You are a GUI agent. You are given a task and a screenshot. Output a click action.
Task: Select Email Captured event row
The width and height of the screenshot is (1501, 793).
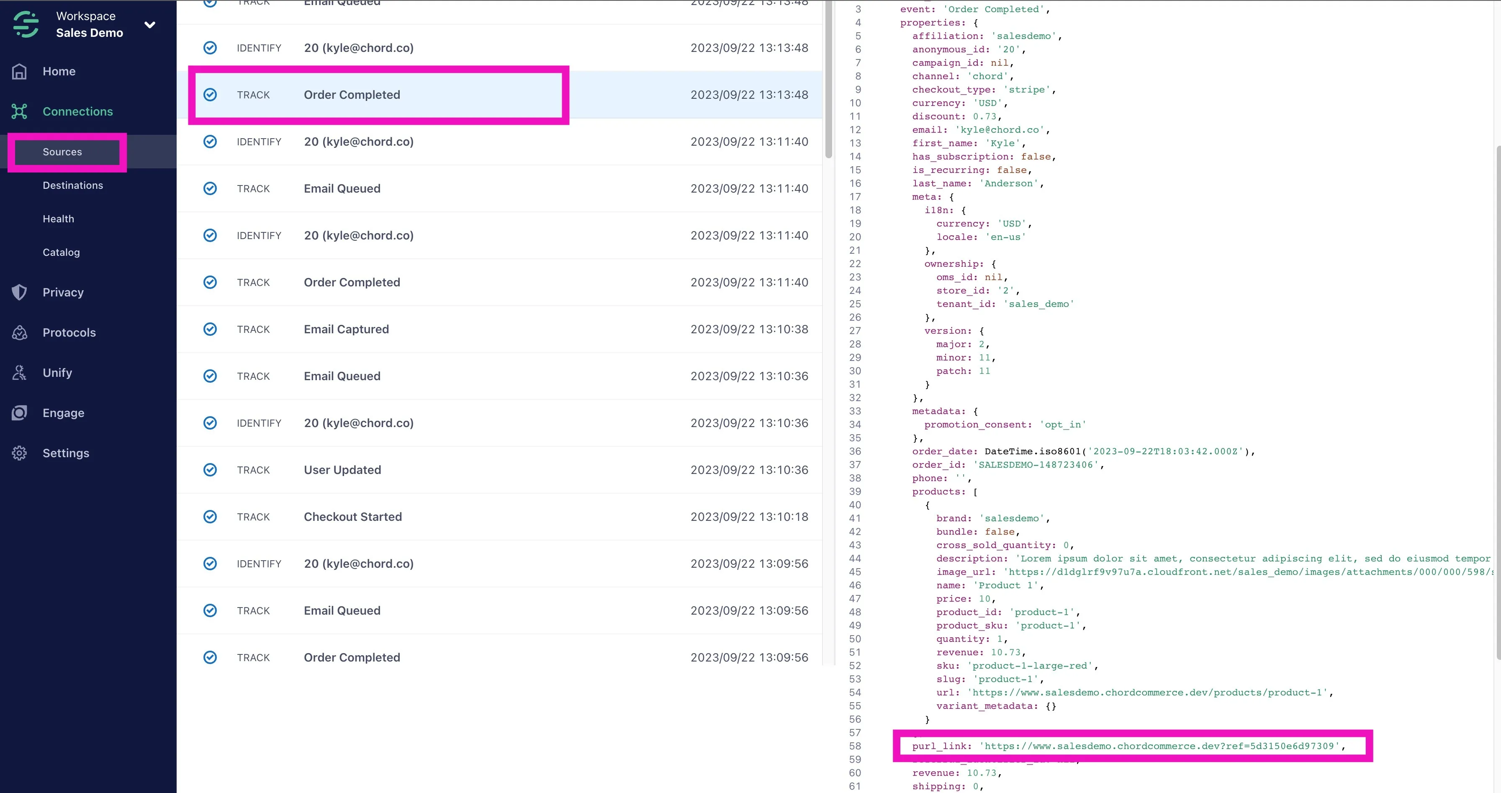coord(499,329)
